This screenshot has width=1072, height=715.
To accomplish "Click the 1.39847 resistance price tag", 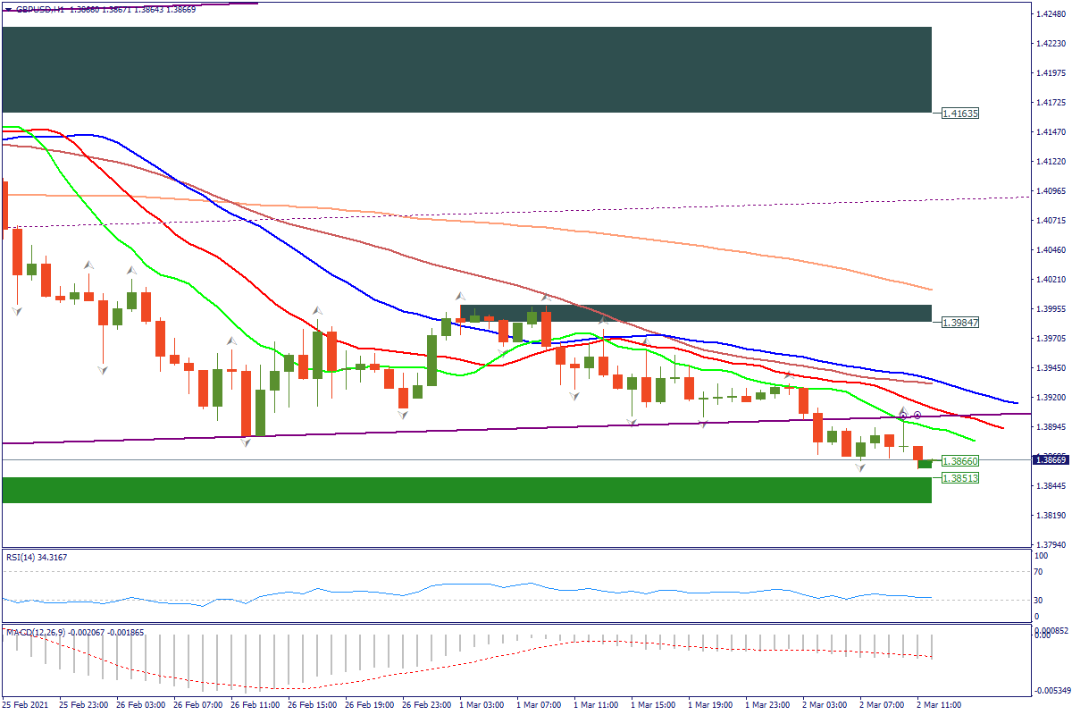I will (x=960, y=322).
